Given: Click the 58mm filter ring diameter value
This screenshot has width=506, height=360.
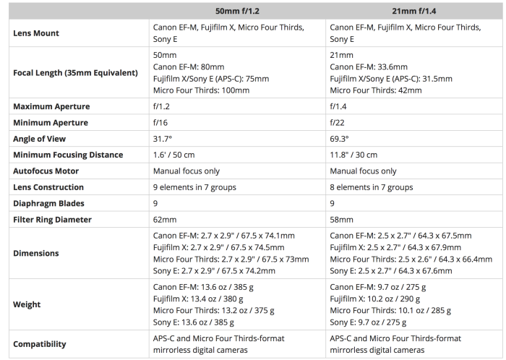Looking at the screenshot, I should (342, 220).
